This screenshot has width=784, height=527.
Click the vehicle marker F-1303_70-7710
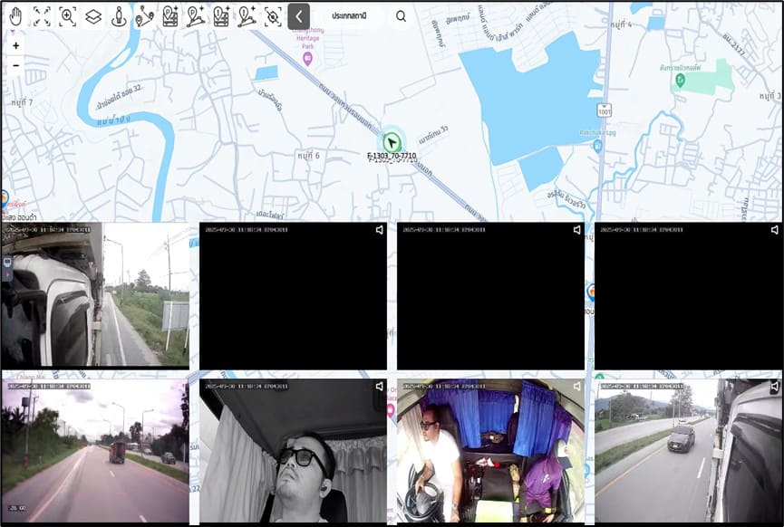[x=392, y=143]
